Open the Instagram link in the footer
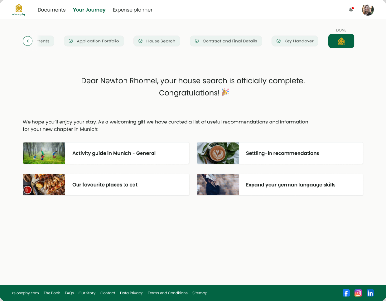The height and width of the screenshot is (301, 386). click(x=358, y=293)
